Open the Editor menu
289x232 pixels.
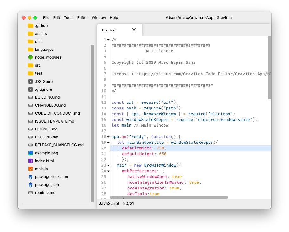coord(82,18)
